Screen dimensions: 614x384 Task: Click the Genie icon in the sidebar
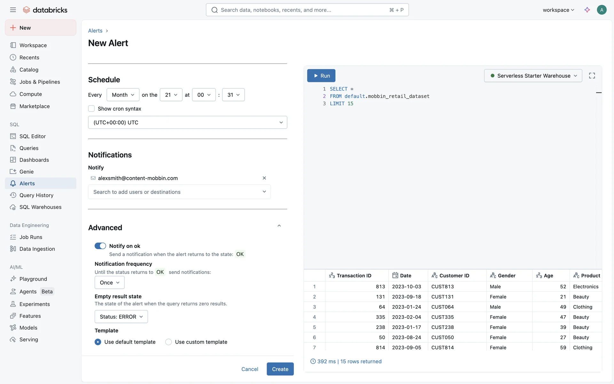(13, 172)
